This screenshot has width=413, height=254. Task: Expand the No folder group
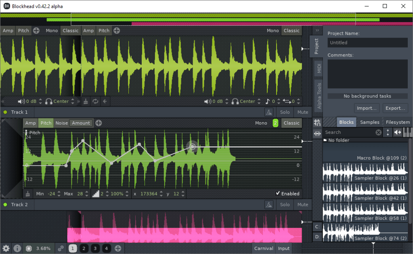click(325, 140)
